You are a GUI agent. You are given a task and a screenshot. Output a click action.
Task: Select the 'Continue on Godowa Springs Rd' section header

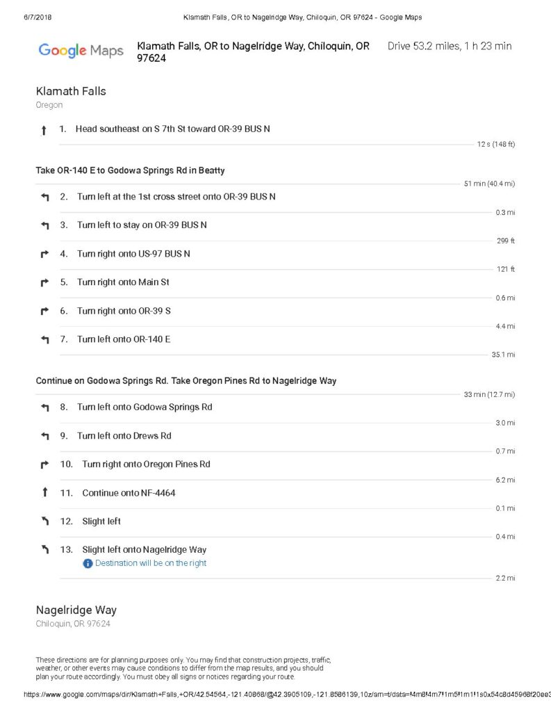pyautogui.click(x=186, y=381)
